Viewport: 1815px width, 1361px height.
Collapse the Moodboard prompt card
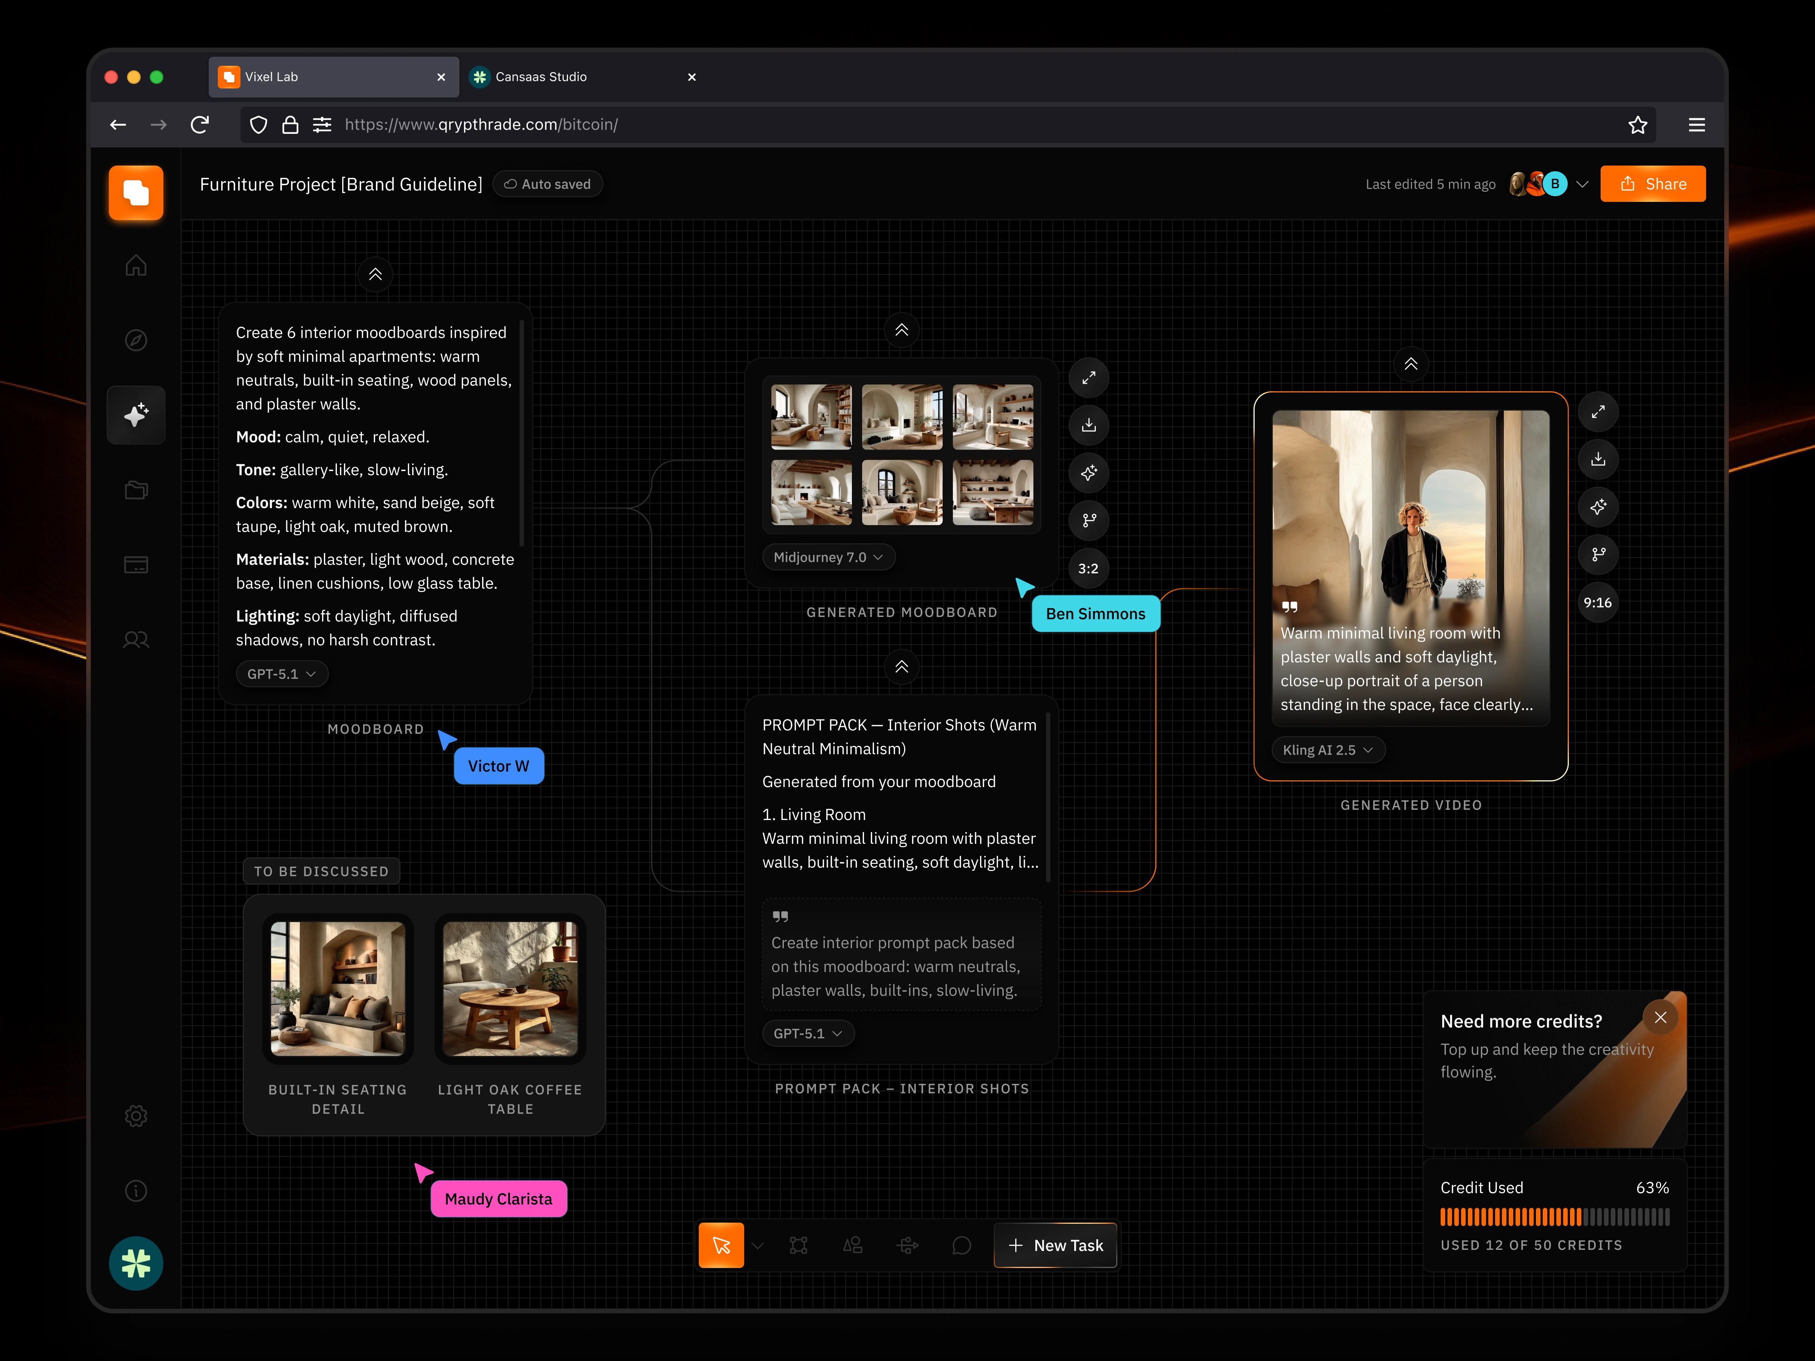click(375, 275)
